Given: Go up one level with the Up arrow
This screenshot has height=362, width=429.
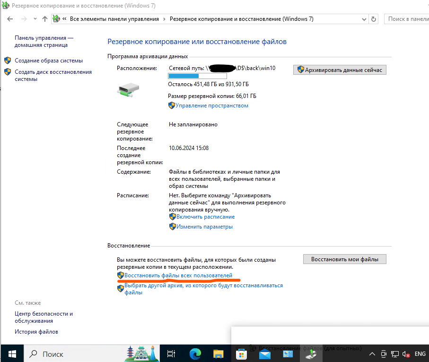Looking at the screenshot, I should click(45, 19).
